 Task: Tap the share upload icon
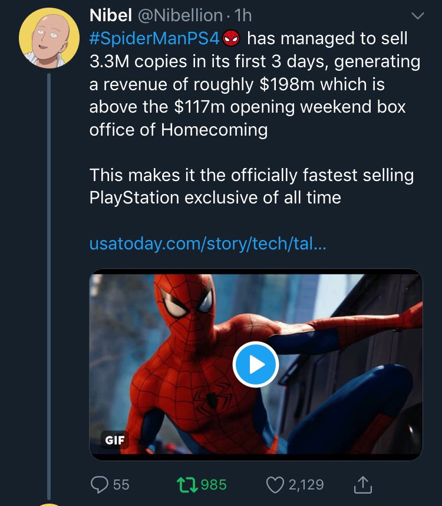tap(363, 484)
